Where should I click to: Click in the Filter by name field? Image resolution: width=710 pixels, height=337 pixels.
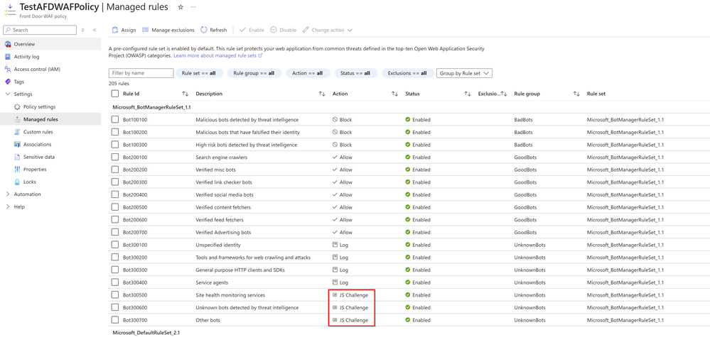click(141, 73)
